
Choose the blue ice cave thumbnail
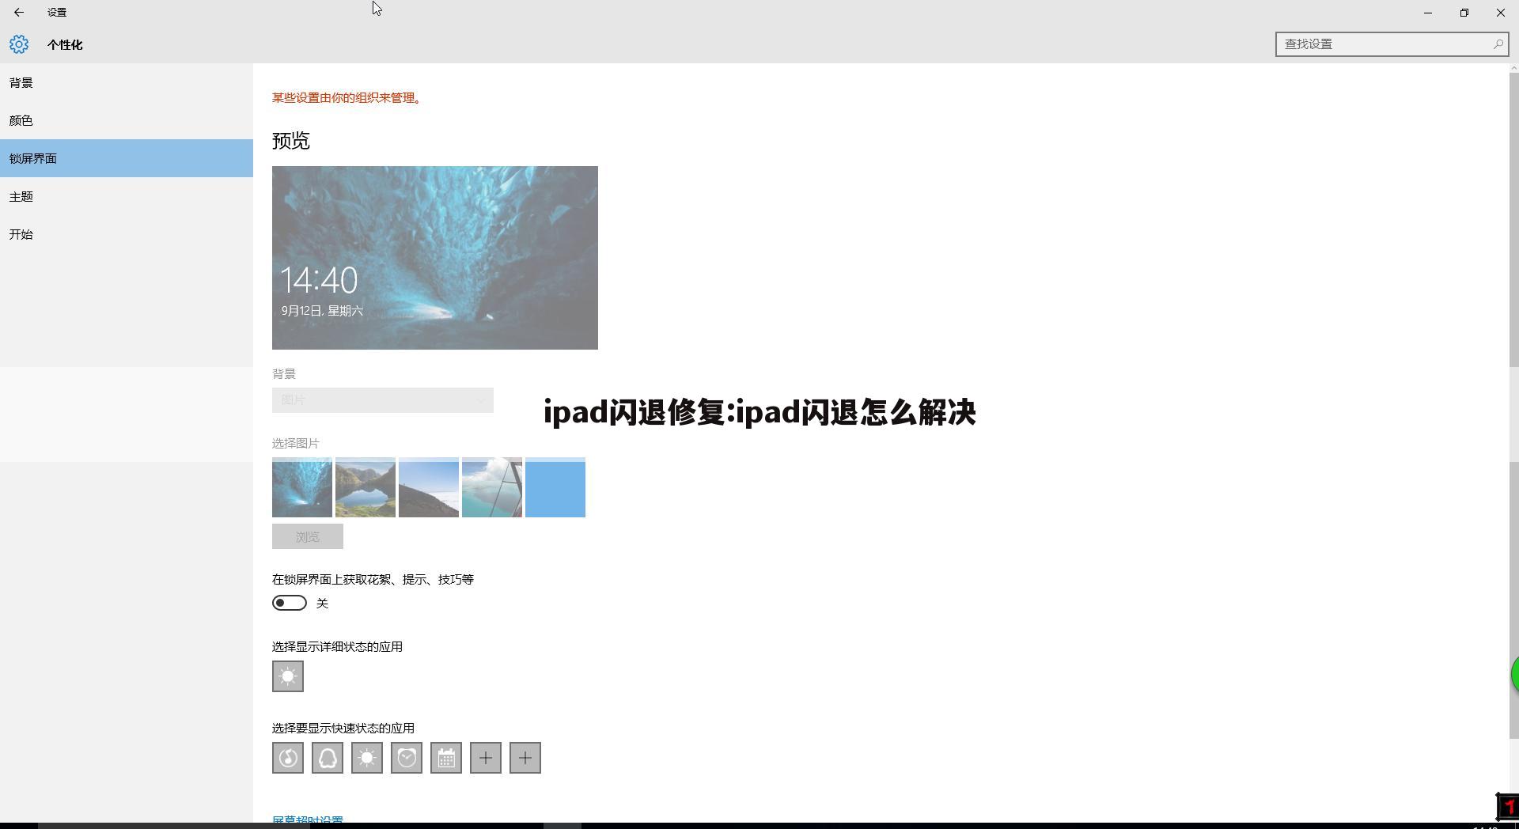pos(302,487)
